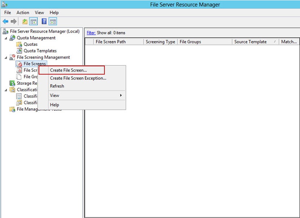Sort by Screening Type column
The height and width of the screenshot is (218, 300).
click(160, 42)
